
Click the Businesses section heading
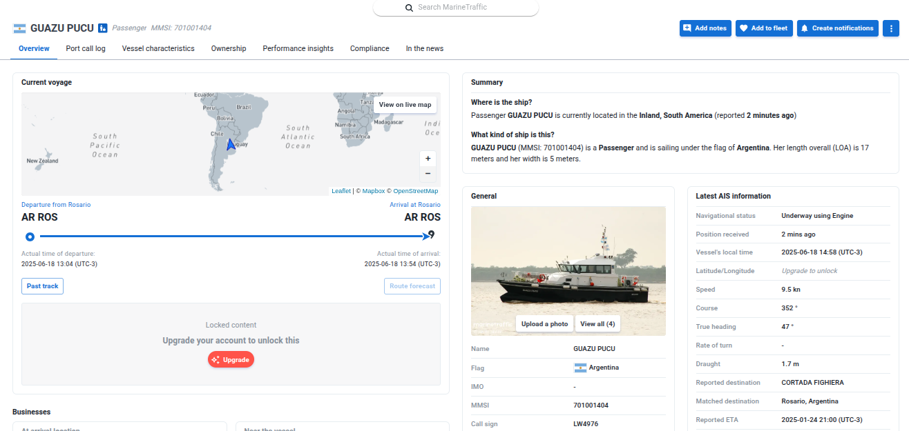pos(32,412)
